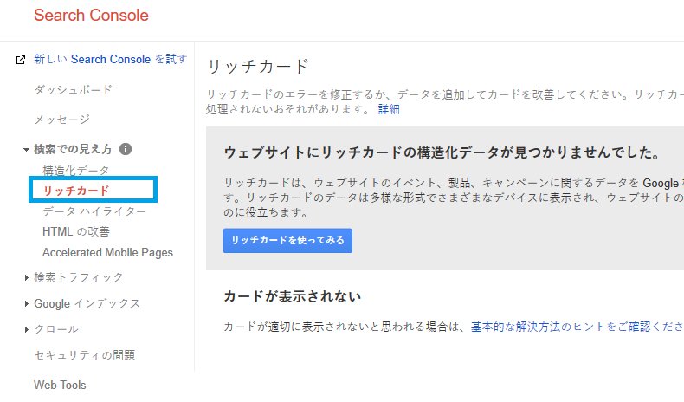Open 構造化データ sidebar item
The width and height of the screenshot is (684, 402).
click(x=75, y=170)
